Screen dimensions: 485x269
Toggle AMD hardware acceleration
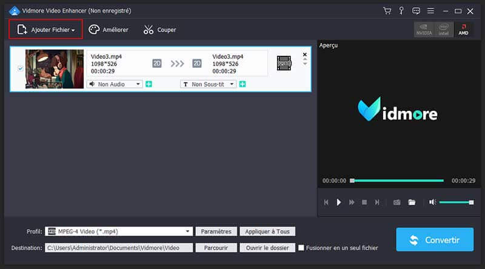pyautogui.click(x=463, y=30)
